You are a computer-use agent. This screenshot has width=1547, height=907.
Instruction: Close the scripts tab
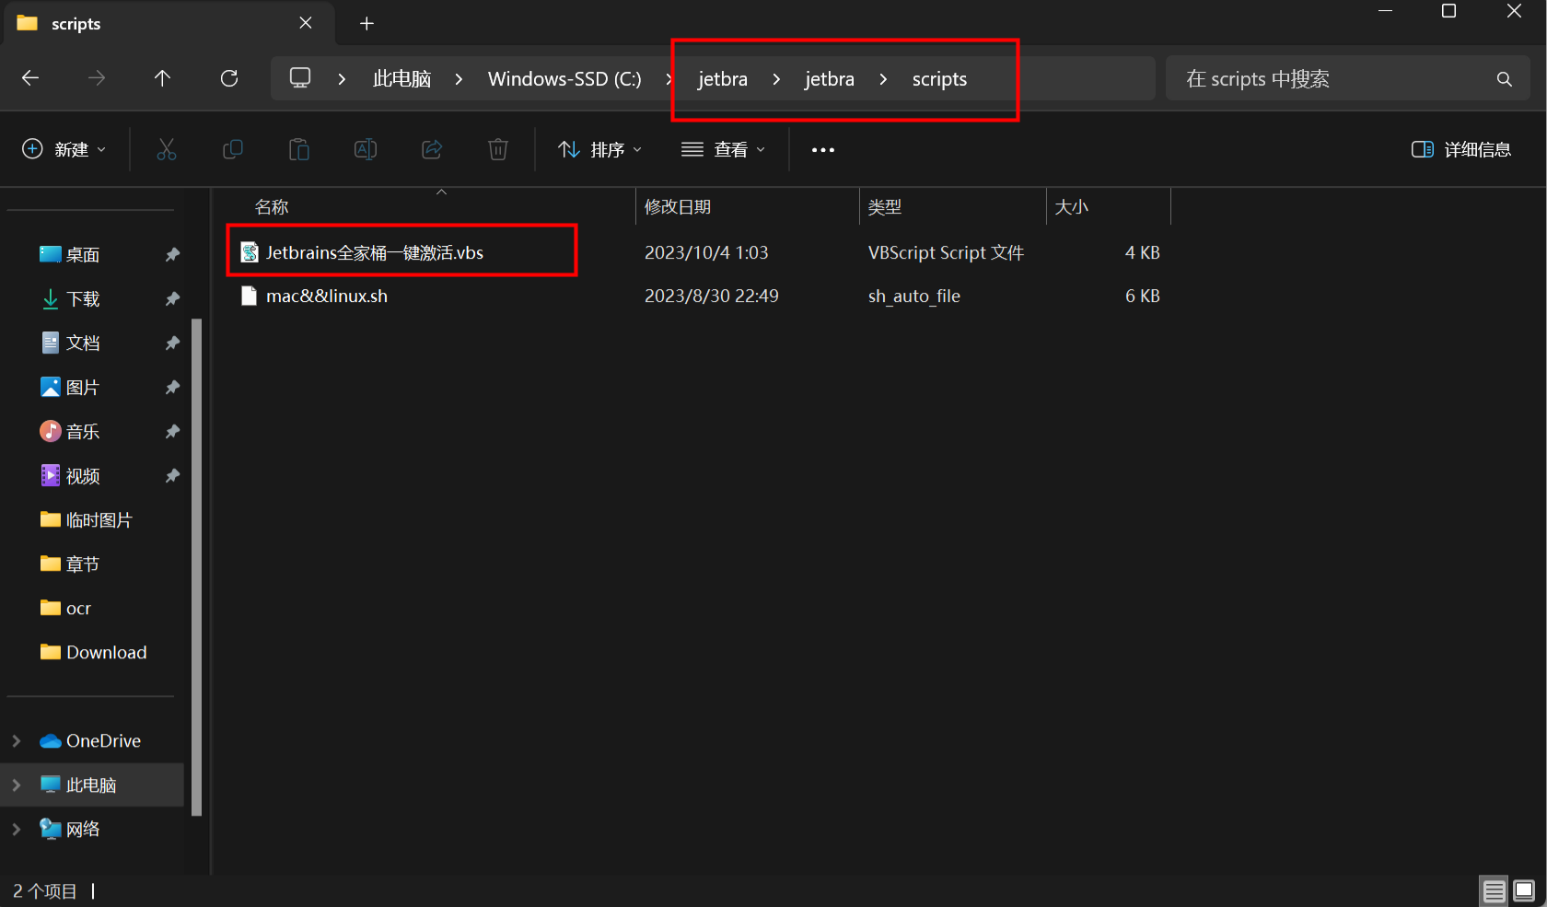tap(306, 23)
